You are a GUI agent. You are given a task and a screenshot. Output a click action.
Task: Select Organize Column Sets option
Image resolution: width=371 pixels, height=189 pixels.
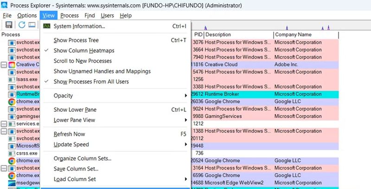[82, 159]
